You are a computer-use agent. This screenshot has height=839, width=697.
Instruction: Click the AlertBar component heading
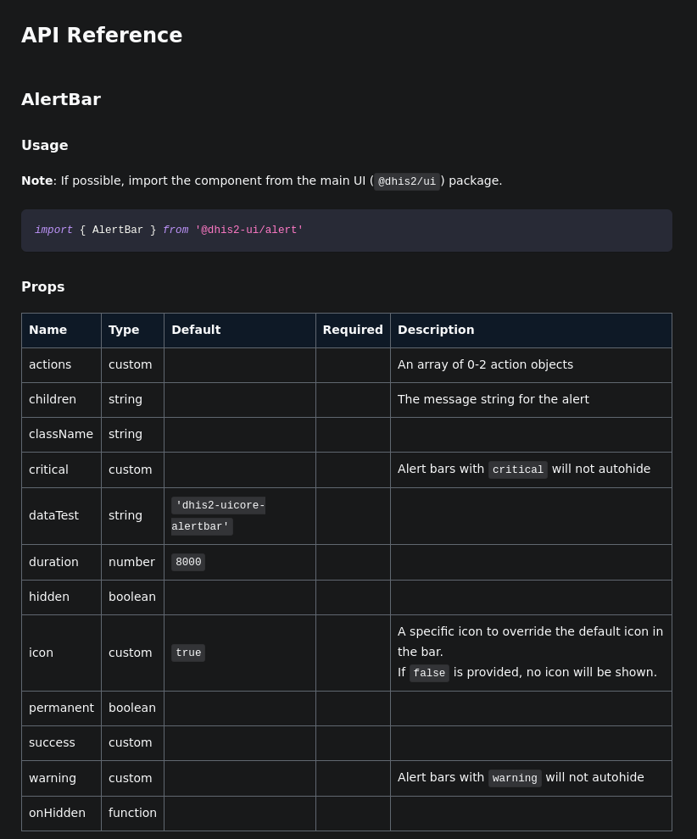coord(61,99)
